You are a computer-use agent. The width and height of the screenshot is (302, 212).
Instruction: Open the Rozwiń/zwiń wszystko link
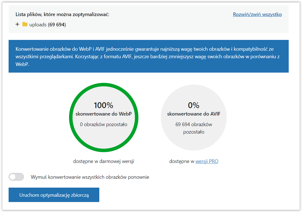(x=257, y=14)
